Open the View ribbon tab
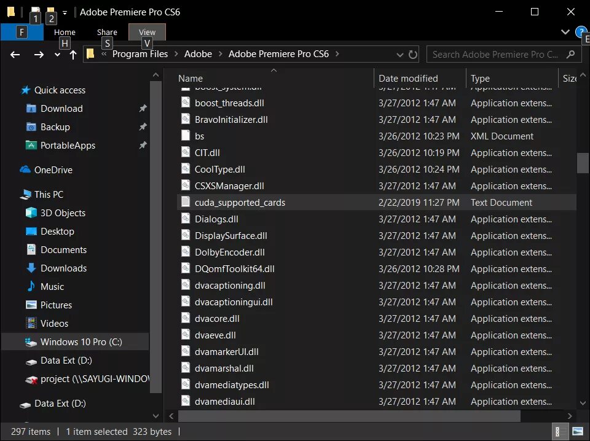This screenshot has height=441, width=590. [x=147, y=33]
